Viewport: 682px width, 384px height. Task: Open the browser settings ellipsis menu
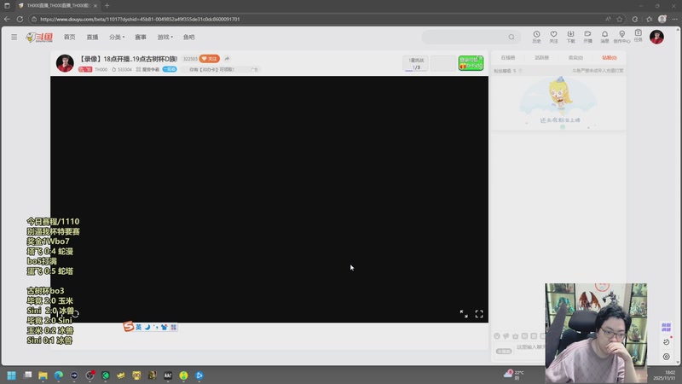coord(674,19)
